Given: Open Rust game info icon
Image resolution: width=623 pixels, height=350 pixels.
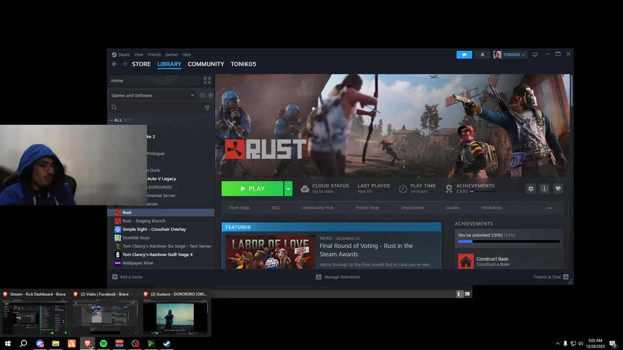Looking at the screenshot, I should 544,189.
